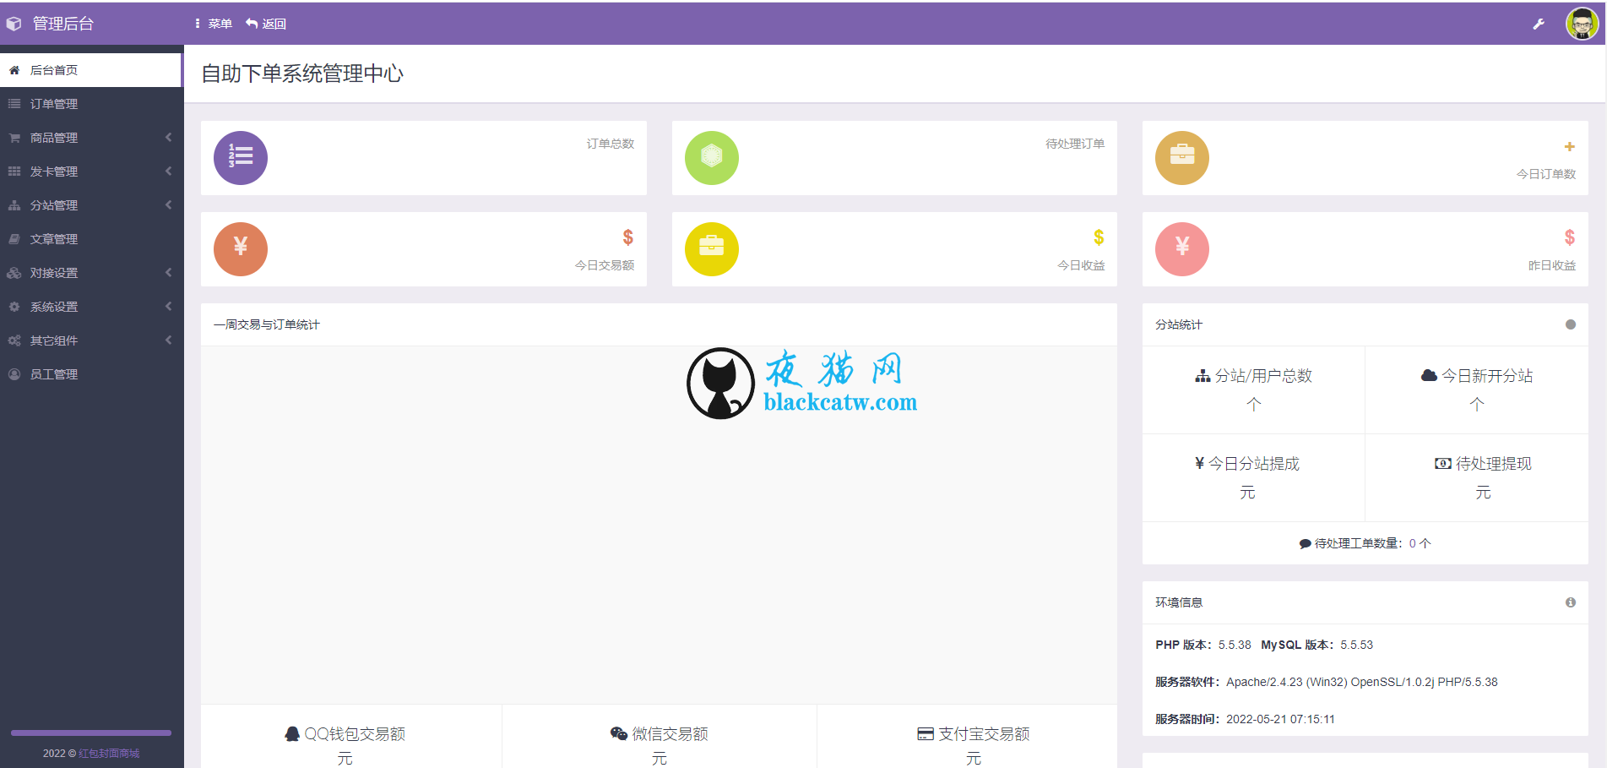This screenshot has width=1607, height=768.
Task: Click the PHP 版本 5.5.38 line
Action: (1264, 645)
